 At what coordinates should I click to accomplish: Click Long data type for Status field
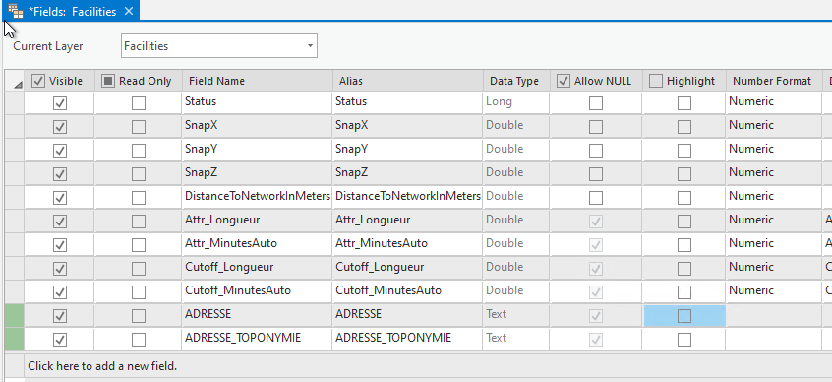click(516, 102)
